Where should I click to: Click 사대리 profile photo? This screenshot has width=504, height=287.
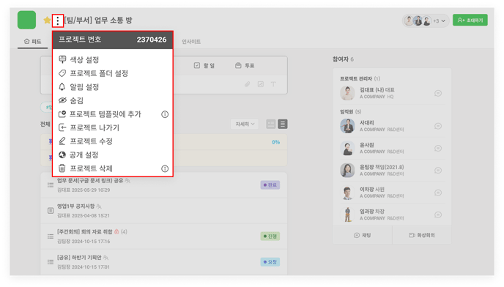tap(347, 126)
